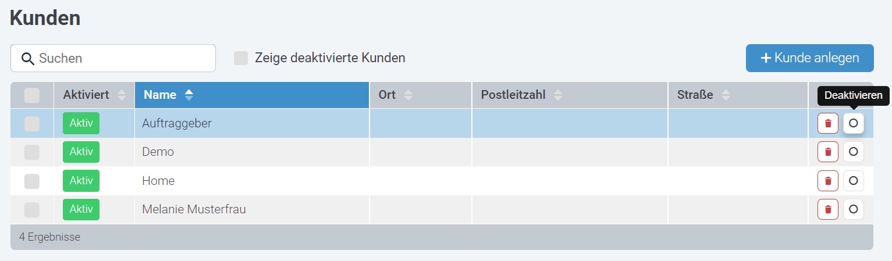Select the Auftraggeber row checkbox

point(32,123)
